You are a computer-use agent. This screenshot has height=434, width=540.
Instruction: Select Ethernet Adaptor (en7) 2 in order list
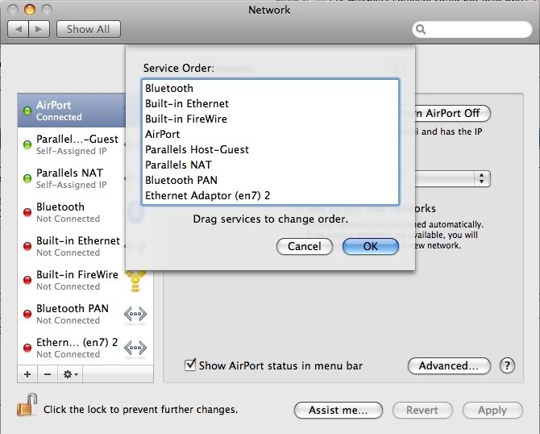(x=270, y=195)
